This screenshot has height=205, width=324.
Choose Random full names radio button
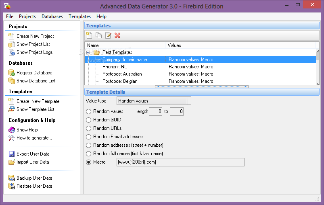point(88,154)
